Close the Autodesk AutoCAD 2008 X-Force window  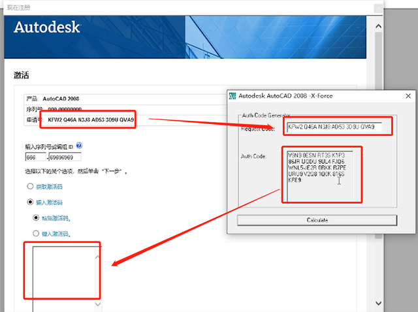coord(408,96)
